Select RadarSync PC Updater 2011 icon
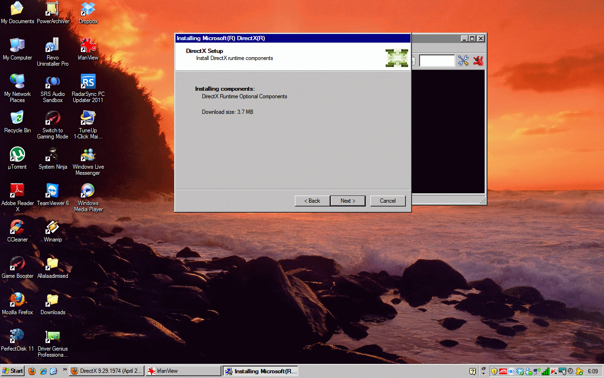Viewport: 604px width, 378px height. (x=88, y=88)
